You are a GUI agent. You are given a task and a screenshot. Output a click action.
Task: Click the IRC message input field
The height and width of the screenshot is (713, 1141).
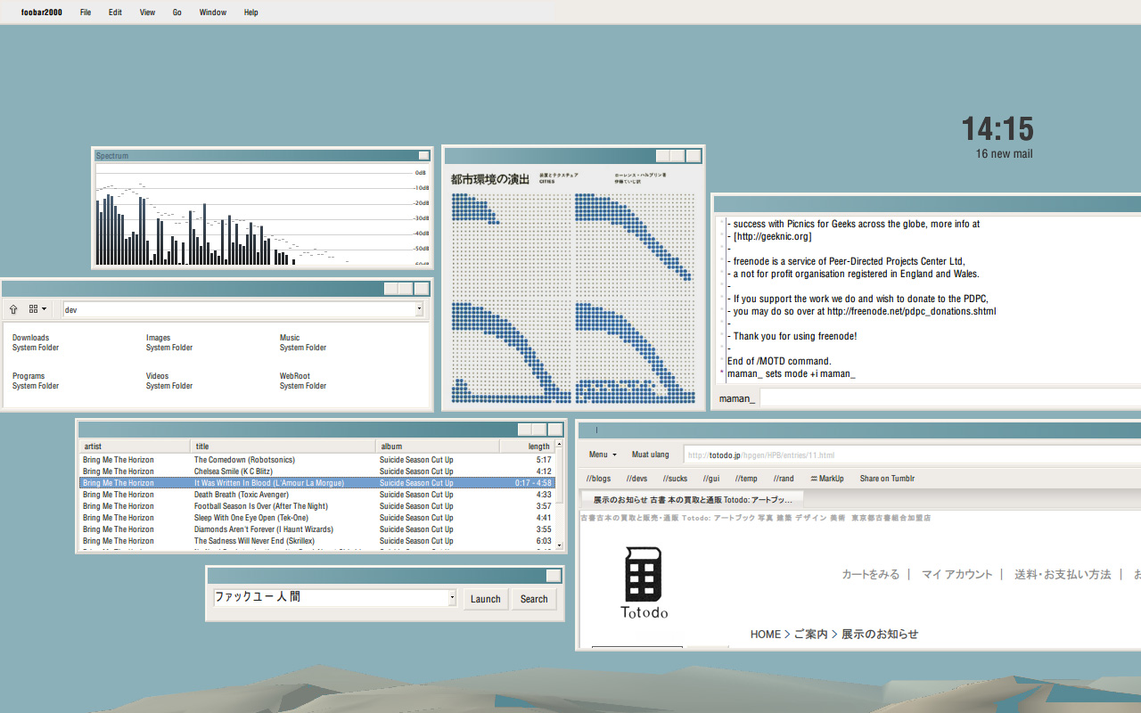(x=950, y=398)
